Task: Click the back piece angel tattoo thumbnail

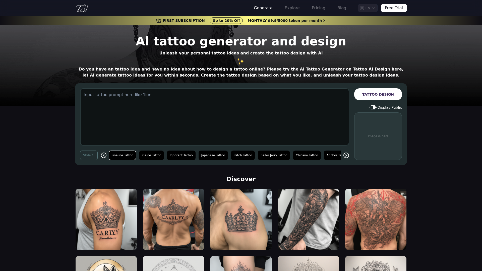Action: pyautogui.click(x=376, y=219)
